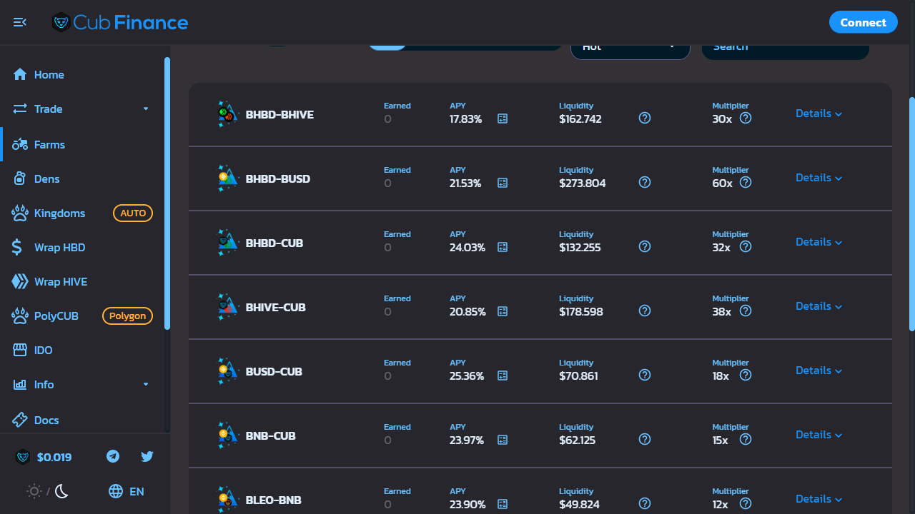Open Wrap HIVE page
The image size is (915, 514).
click(x=82, y=282)
